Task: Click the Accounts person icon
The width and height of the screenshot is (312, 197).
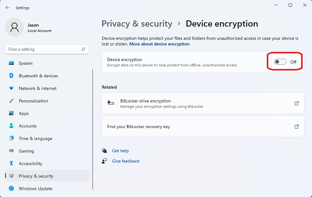Action: click(11, 125)
